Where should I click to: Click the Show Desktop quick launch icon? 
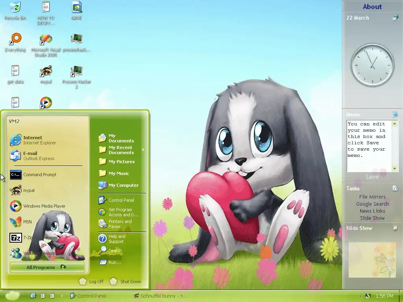[33, 296]
